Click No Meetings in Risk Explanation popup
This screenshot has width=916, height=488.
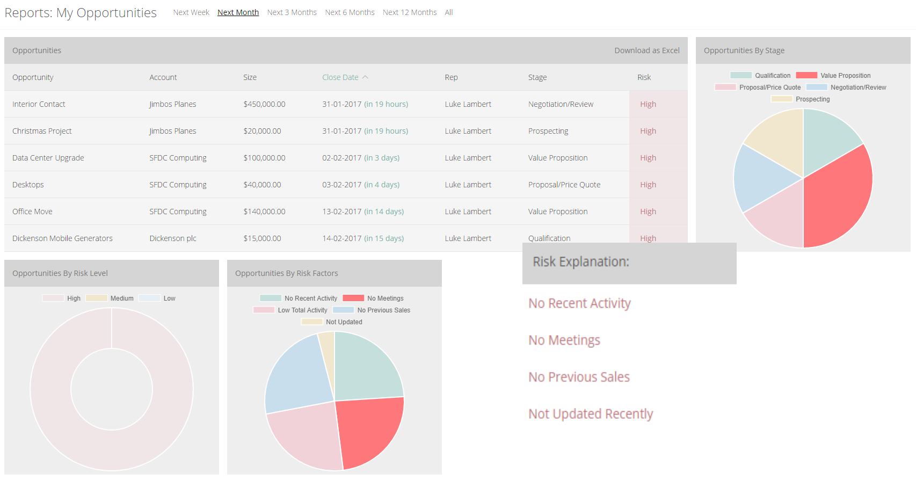[564, 340]
